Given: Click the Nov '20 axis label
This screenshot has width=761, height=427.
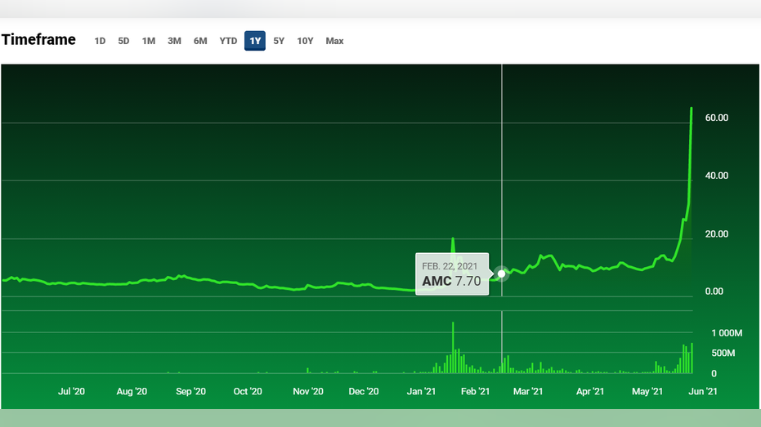Looking at the screenshot, I should [307, 391].
